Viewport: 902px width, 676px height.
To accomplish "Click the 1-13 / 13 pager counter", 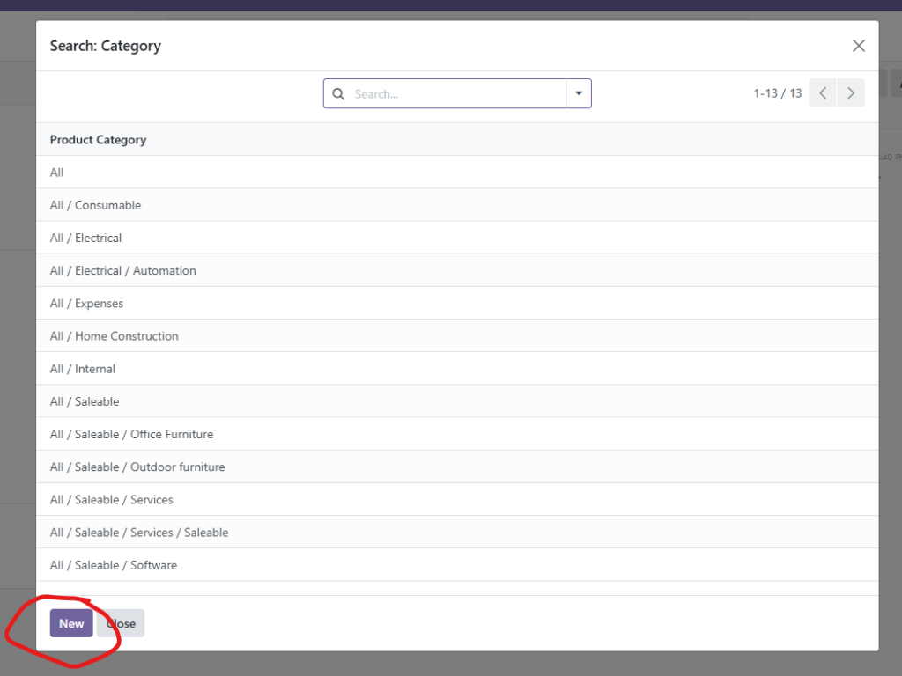I will pos(777,93).
